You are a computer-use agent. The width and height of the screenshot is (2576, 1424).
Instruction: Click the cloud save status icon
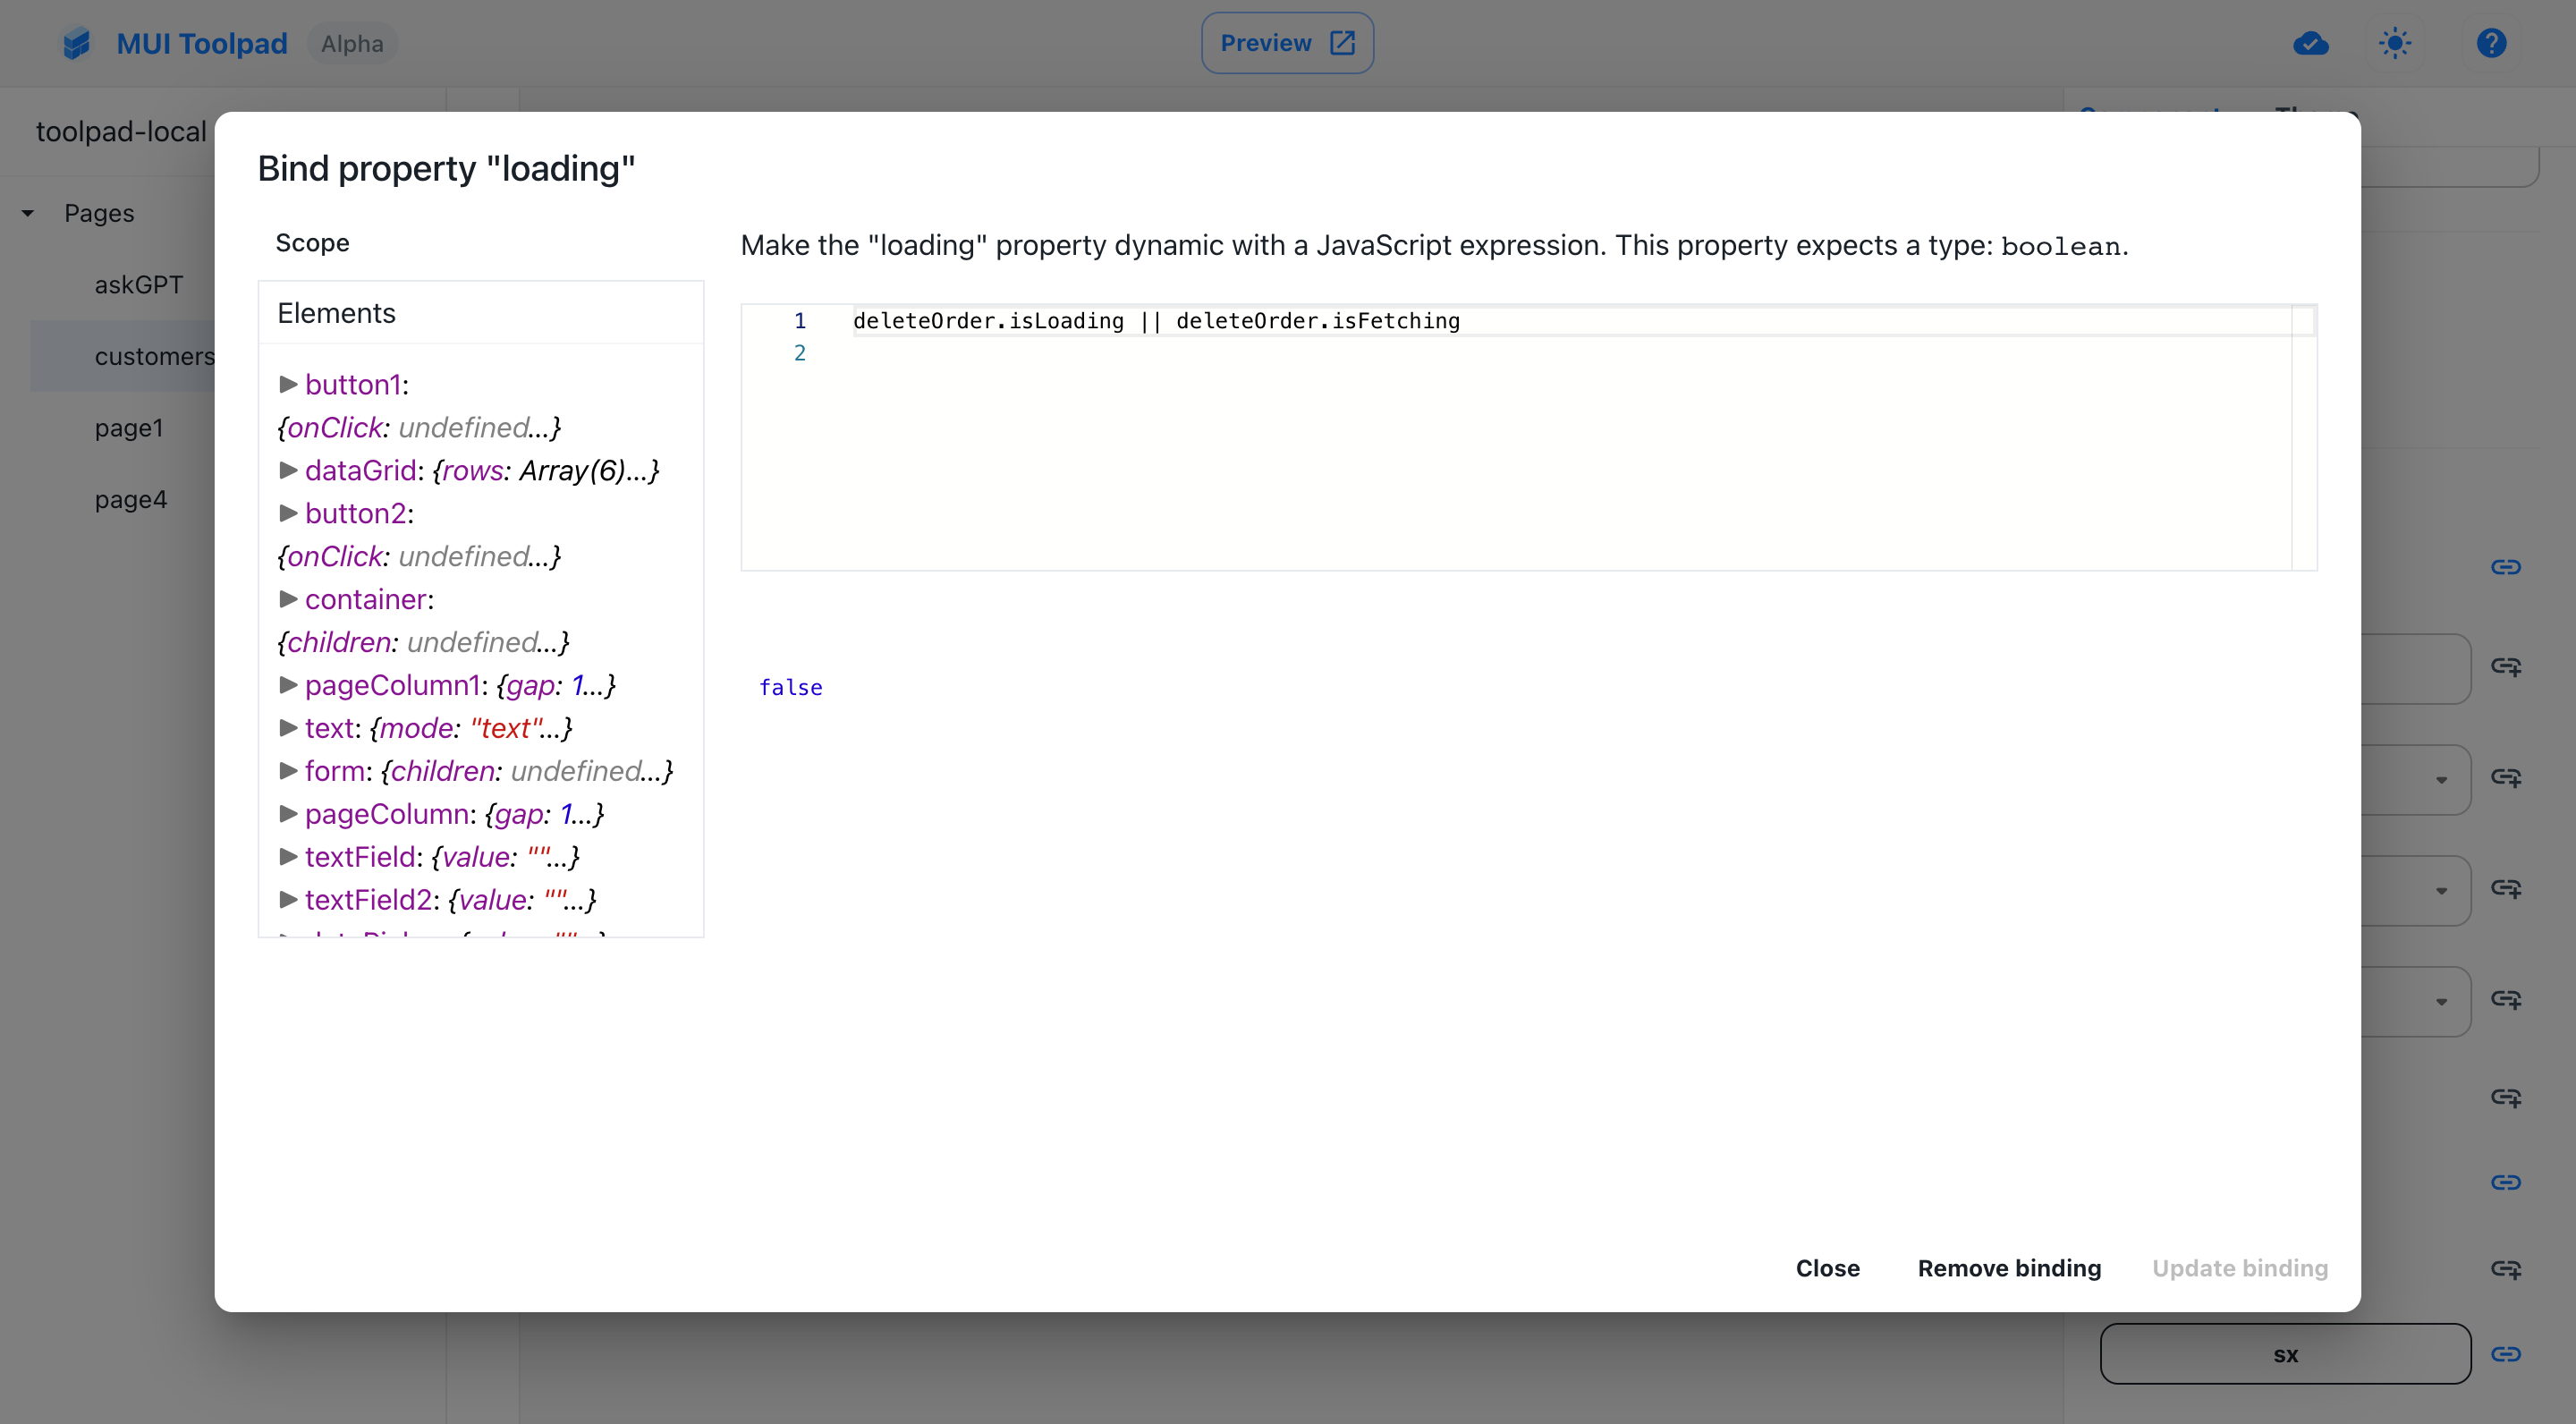point(2310,43)
